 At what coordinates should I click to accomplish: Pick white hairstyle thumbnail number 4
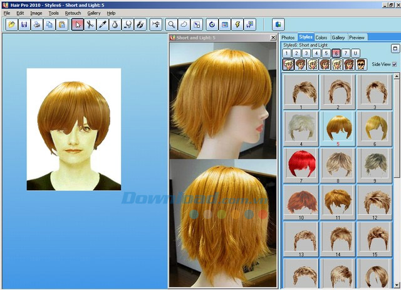click(301, 129)
